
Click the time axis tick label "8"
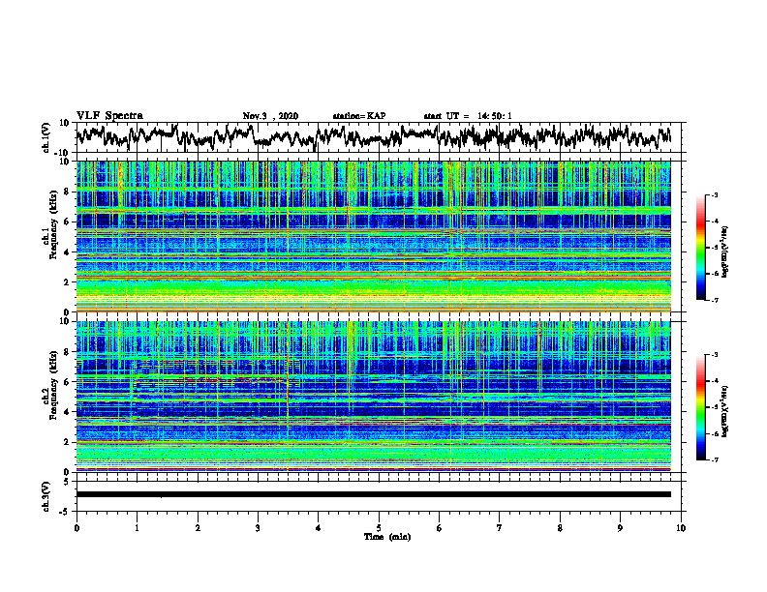(560, 528)
